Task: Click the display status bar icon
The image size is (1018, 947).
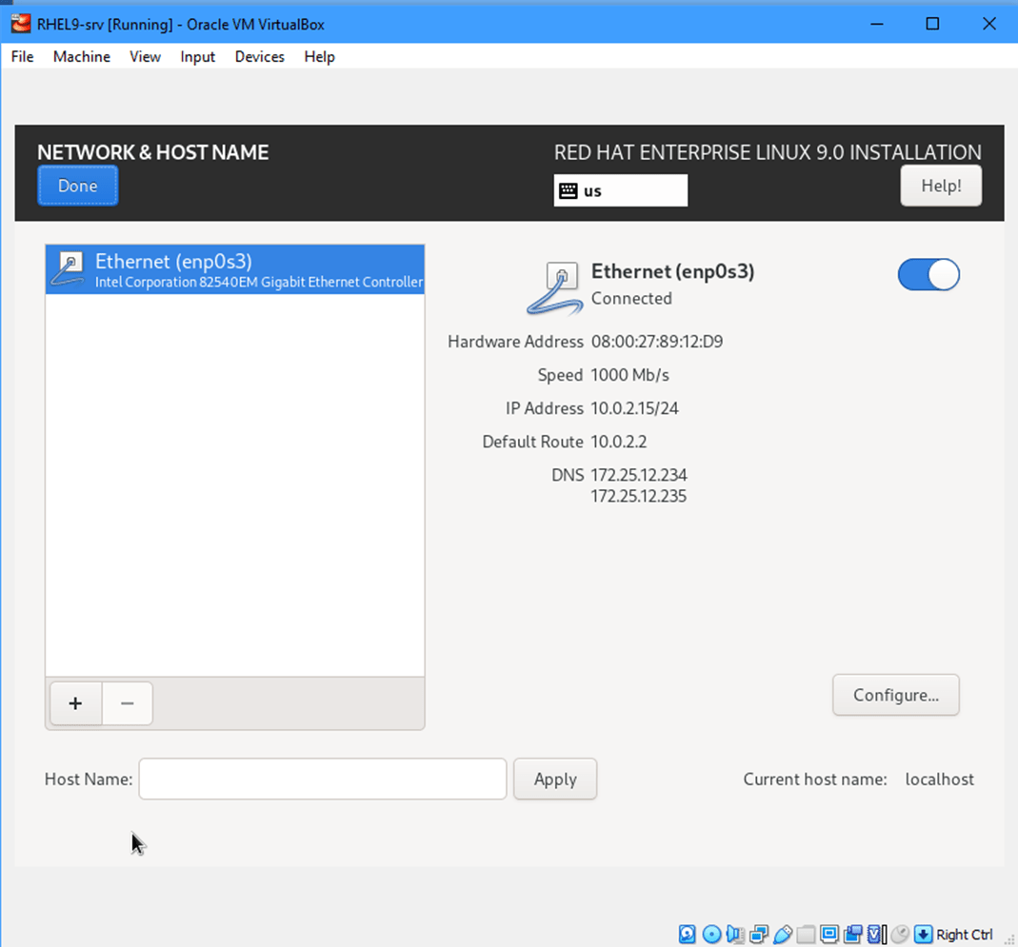Action: pos(828,934)
